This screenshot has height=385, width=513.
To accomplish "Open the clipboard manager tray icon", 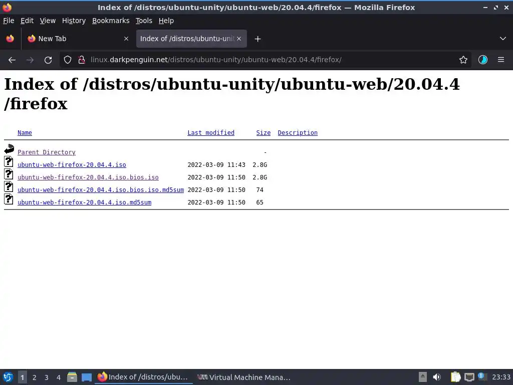I will pyautogui.click(x=455, y=377).
